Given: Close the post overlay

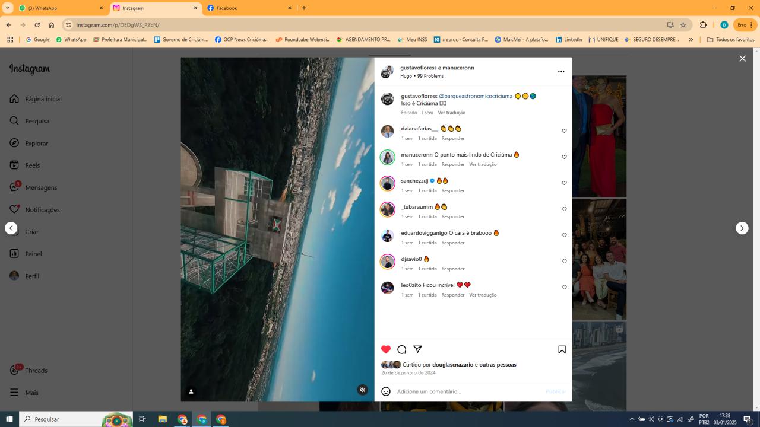Looking at the screenshot, I should 742,59.
